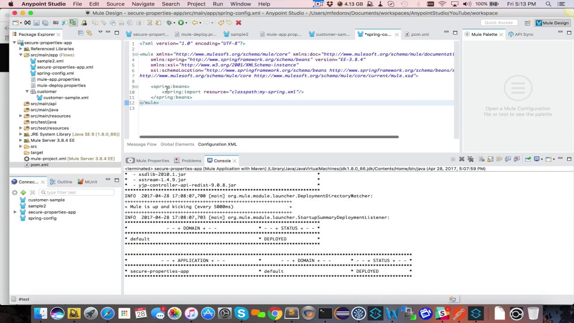Click the New wizard toolbar icon

[16, 22]
